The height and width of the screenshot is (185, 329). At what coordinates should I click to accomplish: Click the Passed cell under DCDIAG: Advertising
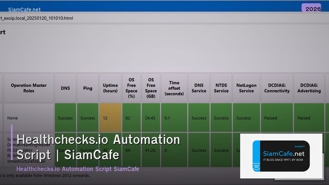309,118
